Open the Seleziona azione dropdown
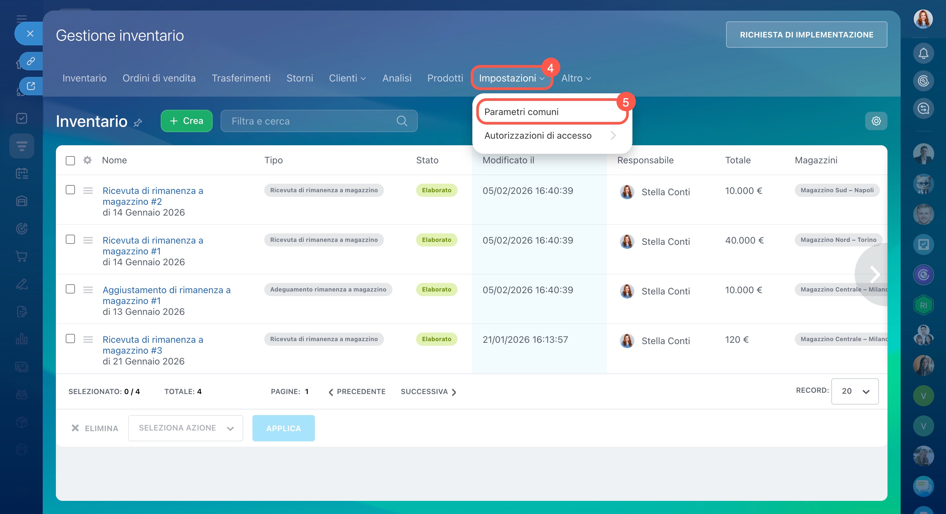 [x=185, y=428]
